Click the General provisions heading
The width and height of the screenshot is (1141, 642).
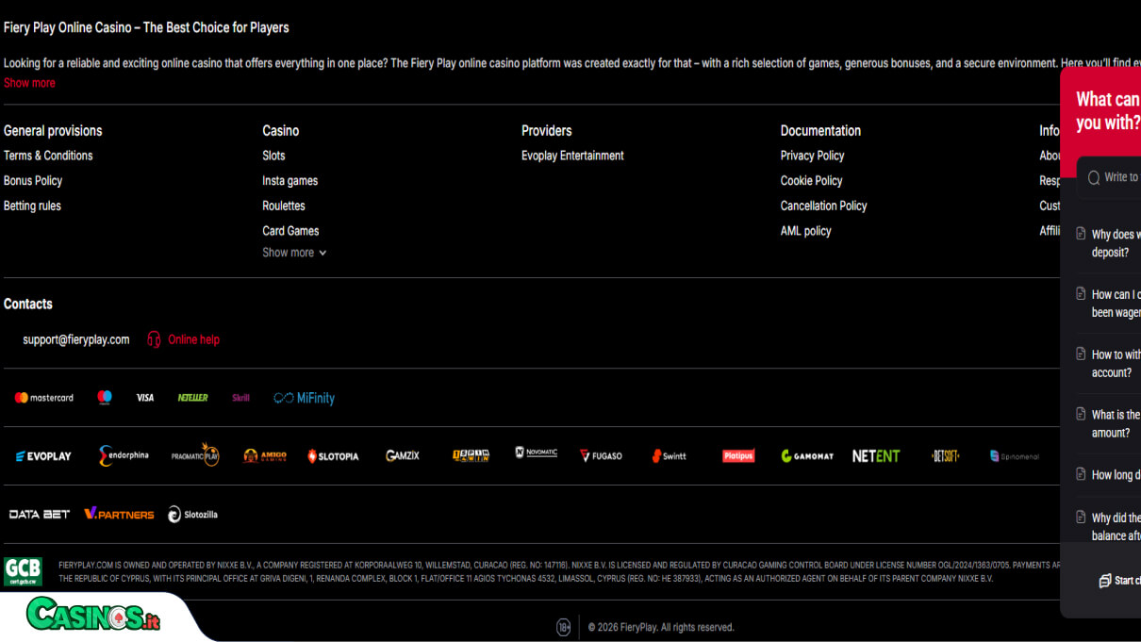[x=53, y=131]
